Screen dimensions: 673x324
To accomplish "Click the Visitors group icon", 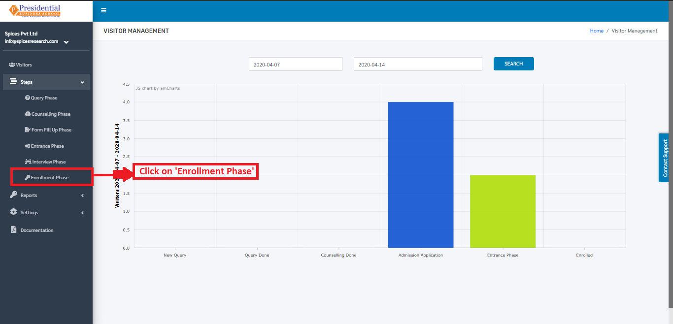I will pyautogui.click(x=12, y=65).
